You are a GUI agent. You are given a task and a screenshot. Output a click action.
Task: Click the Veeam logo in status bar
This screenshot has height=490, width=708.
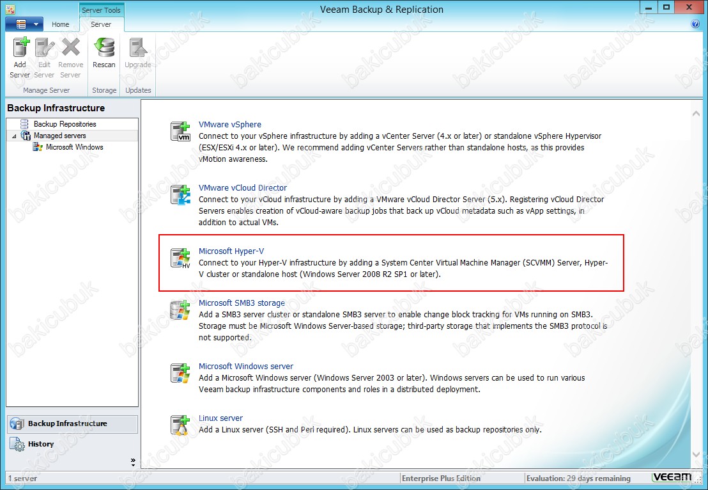pos(672,477)
